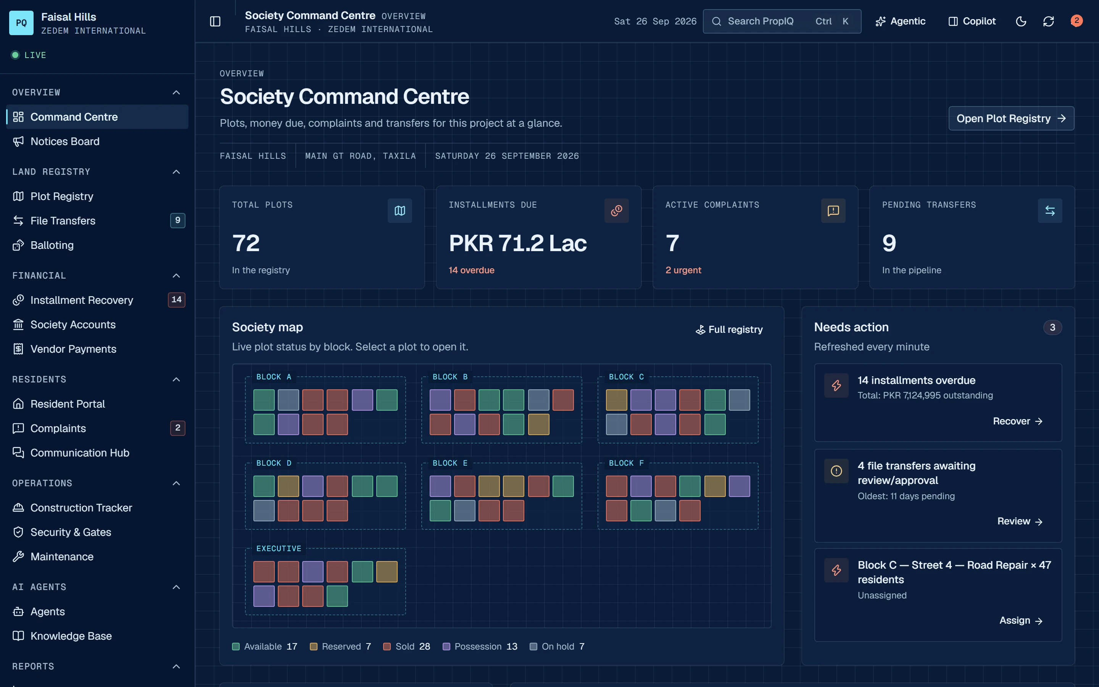The image size is (1099, 687).
Task: Open Complaints sidebar item
Action: click(97, 429)
